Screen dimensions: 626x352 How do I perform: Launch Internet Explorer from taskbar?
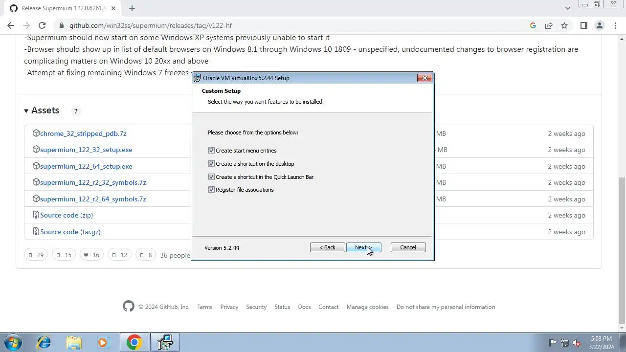pyautogui.click(x=44, y=342)
